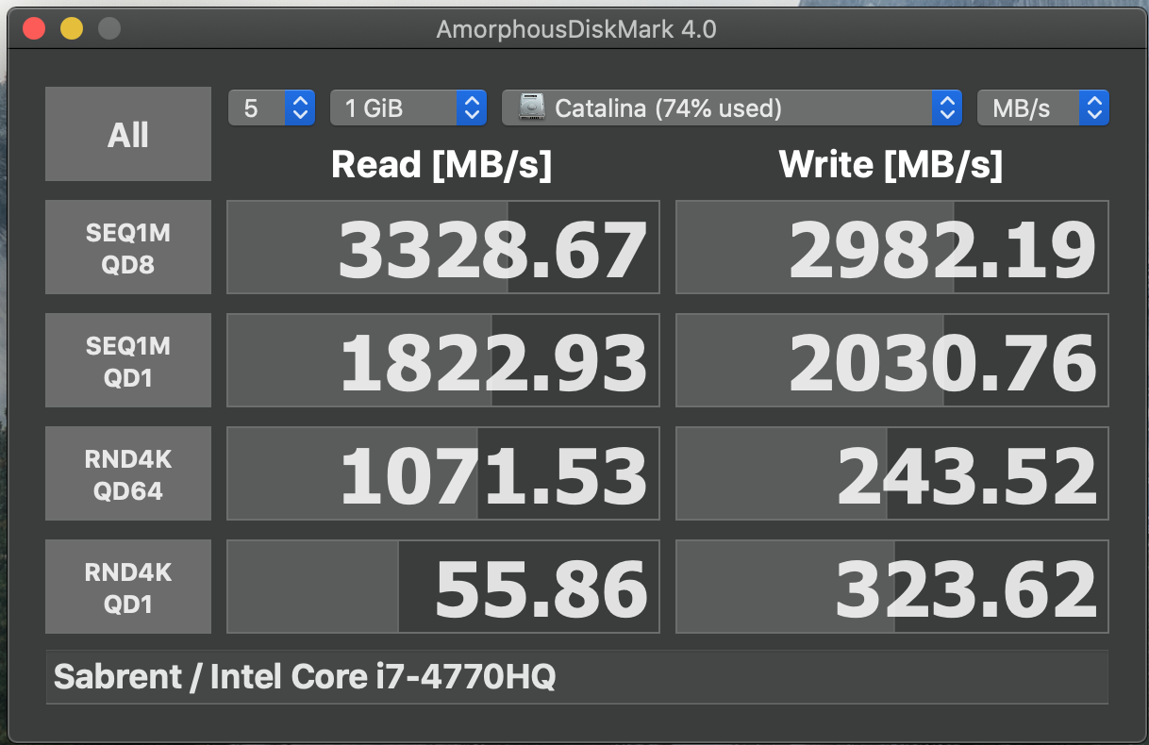Click the SEQ1M QD8 read result 3328.67
The height and width of the screenshot is (745, 1149).
coord(443,247)
